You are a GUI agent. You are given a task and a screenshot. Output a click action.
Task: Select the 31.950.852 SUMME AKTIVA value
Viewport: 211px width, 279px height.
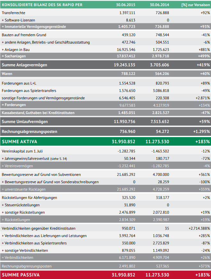pyautogui.click(x=123, y=142)
